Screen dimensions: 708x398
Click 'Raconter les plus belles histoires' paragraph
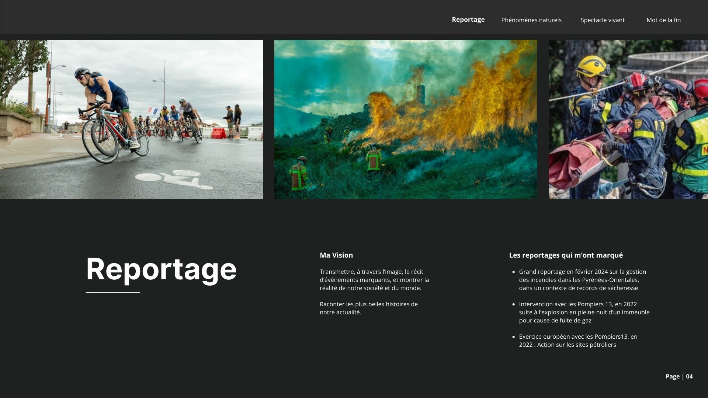pyautogui.click(x=369, y=308)
